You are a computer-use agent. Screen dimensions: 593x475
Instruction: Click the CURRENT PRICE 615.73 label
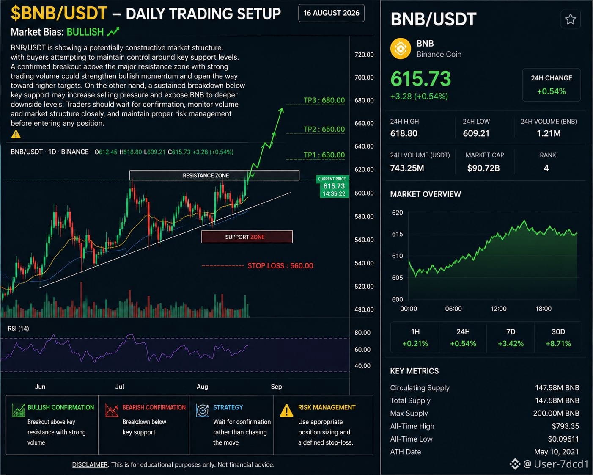(332, 186)
